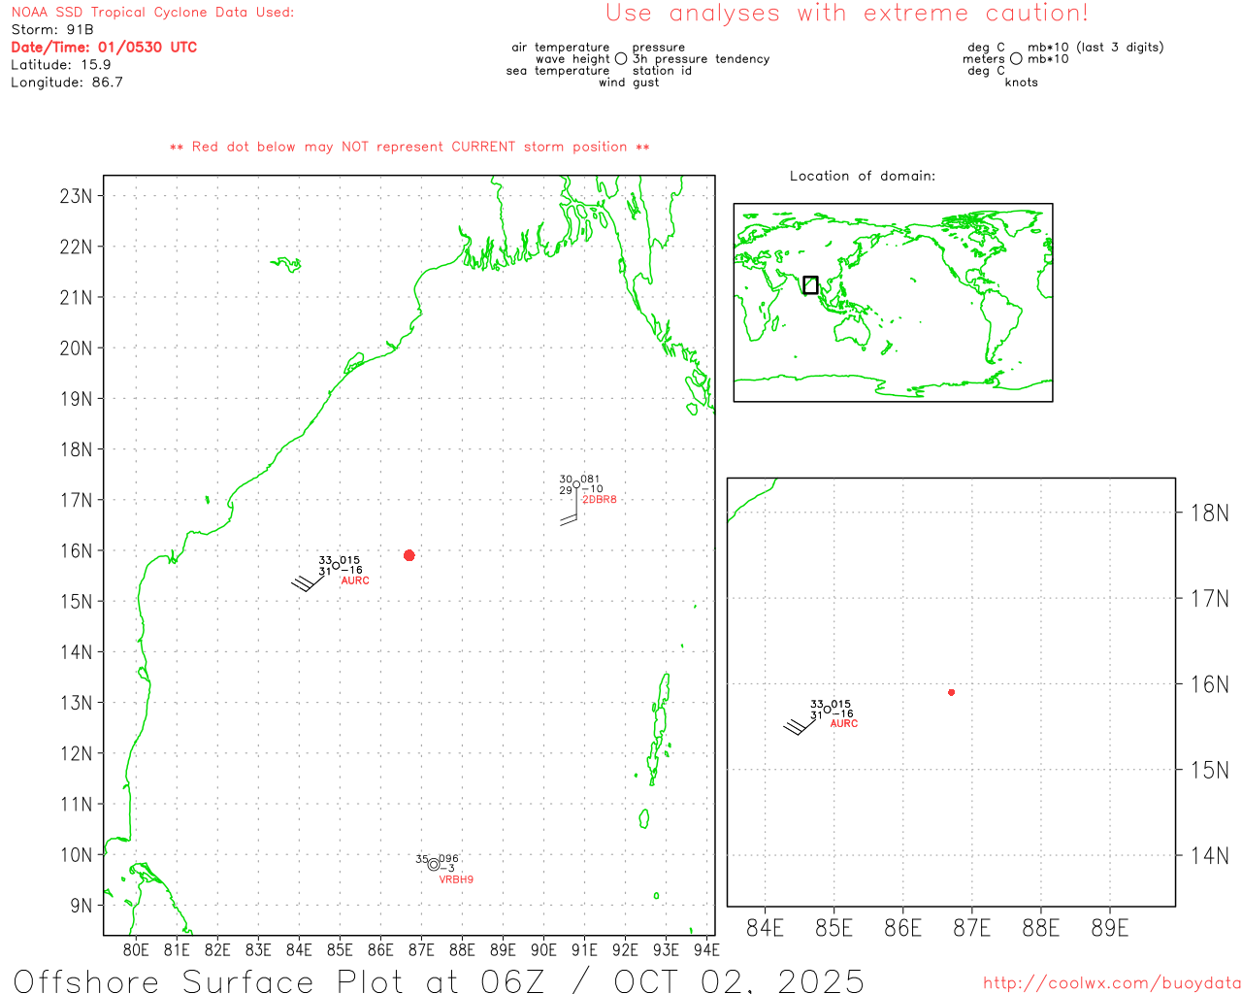Click the red dot warning note text
The height and width of the screenshot is (994, 1242).
pyautogui.click(x=409, y=147)
